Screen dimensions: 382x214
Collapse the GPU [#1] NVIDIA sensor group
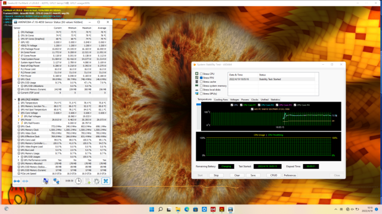(16, 99)
